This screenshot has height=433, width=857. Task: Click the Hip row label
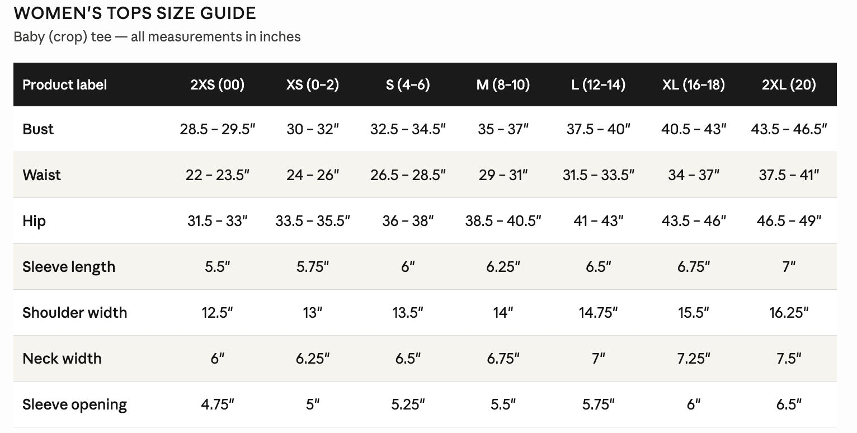pos(34,221)
